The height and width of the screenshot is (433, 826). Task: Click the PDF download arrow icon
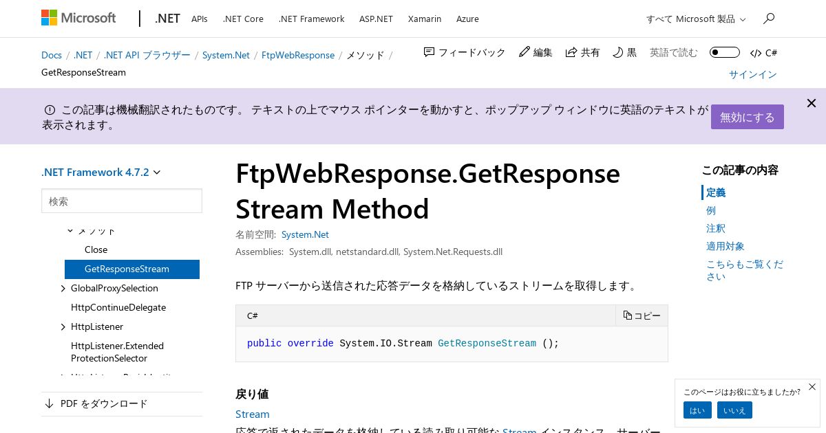49,403
